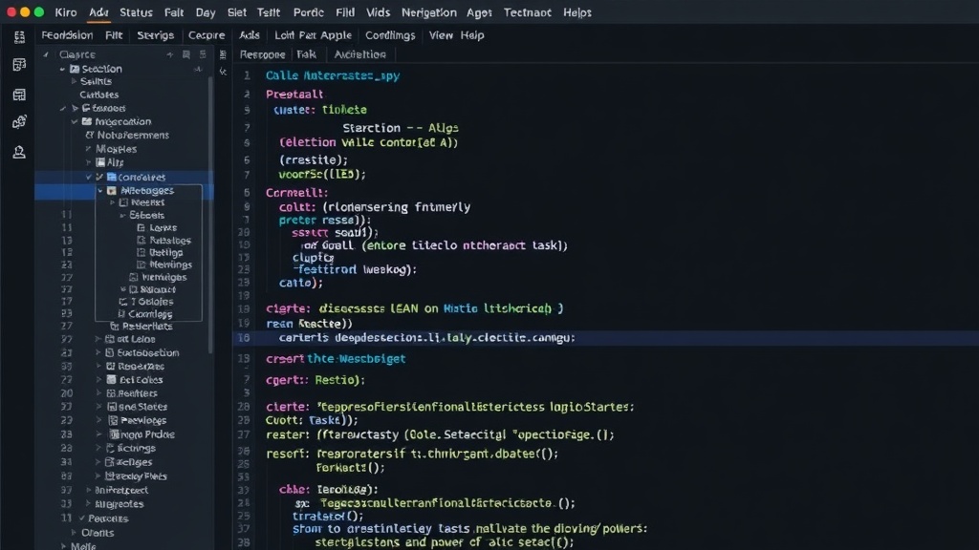This screenshot has height=550, width=979.
Task: Expand the Ofarits node
Action: click(x=74, y=533)
